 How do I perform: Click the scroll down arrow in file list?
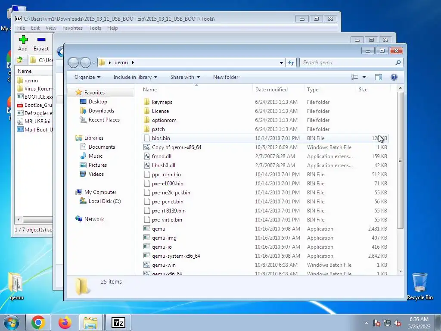401,272
